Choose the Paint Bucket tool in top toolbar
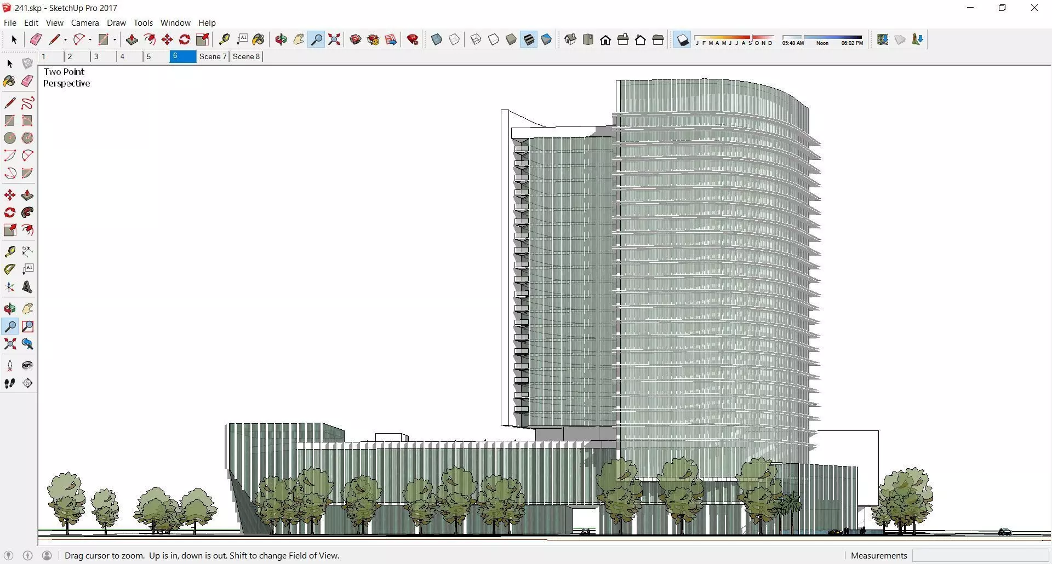 259,39
